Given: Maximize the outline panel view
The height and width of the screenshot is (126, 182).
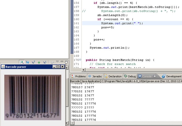Looking at the screenshot, I should tap(66, 62).
